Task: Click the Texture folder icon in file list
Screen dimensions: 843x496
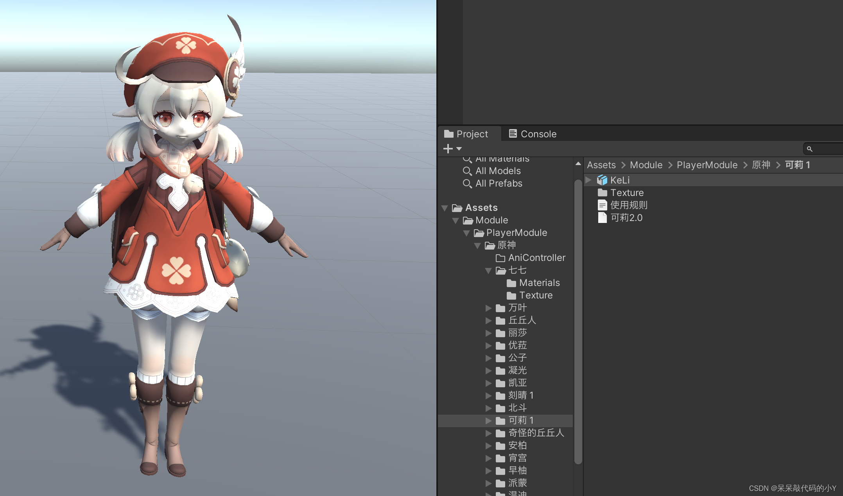Action: point(603,192)
